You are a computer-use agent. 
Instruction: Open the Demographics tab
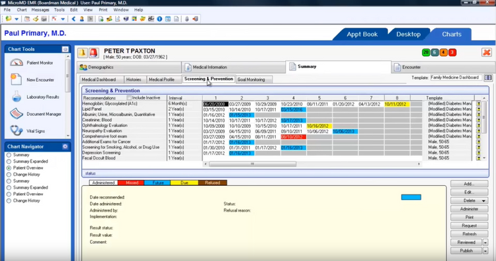click(129, 67)
